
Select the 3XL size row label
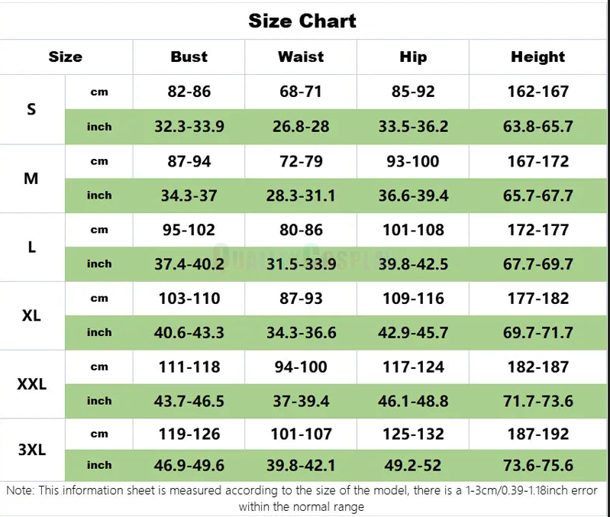point(32,450)
